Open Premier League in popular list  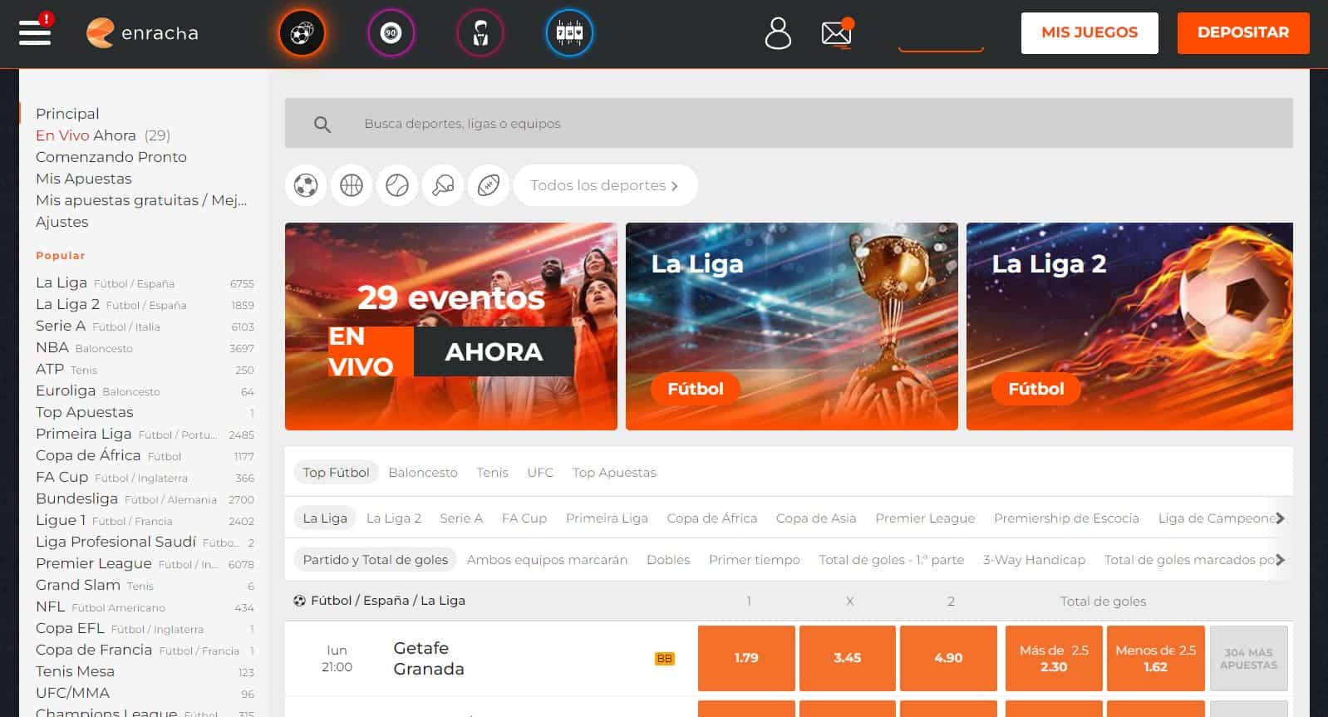pos(145,564)
